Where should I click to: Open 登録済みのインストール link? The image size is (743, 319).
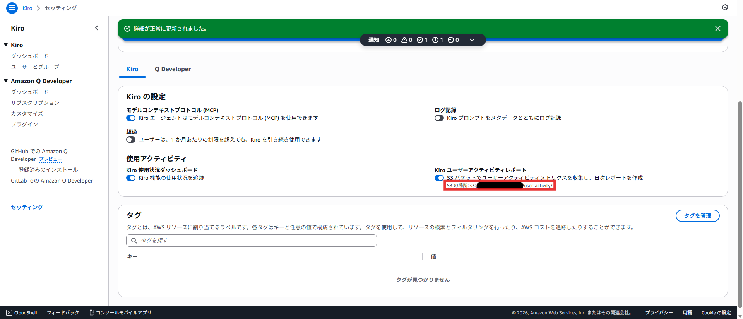pyautogui.click(x=48, y=170)
